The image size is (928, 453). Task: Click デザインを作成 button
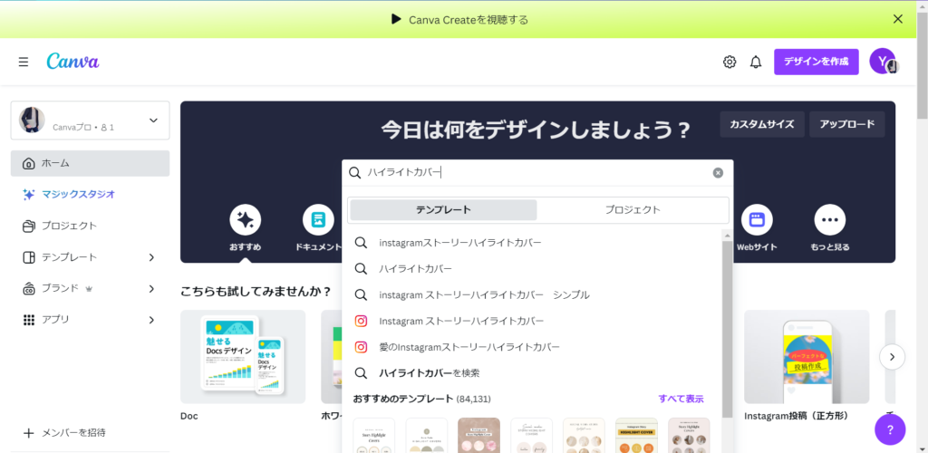pyautogui.click(x=817, y=62)
